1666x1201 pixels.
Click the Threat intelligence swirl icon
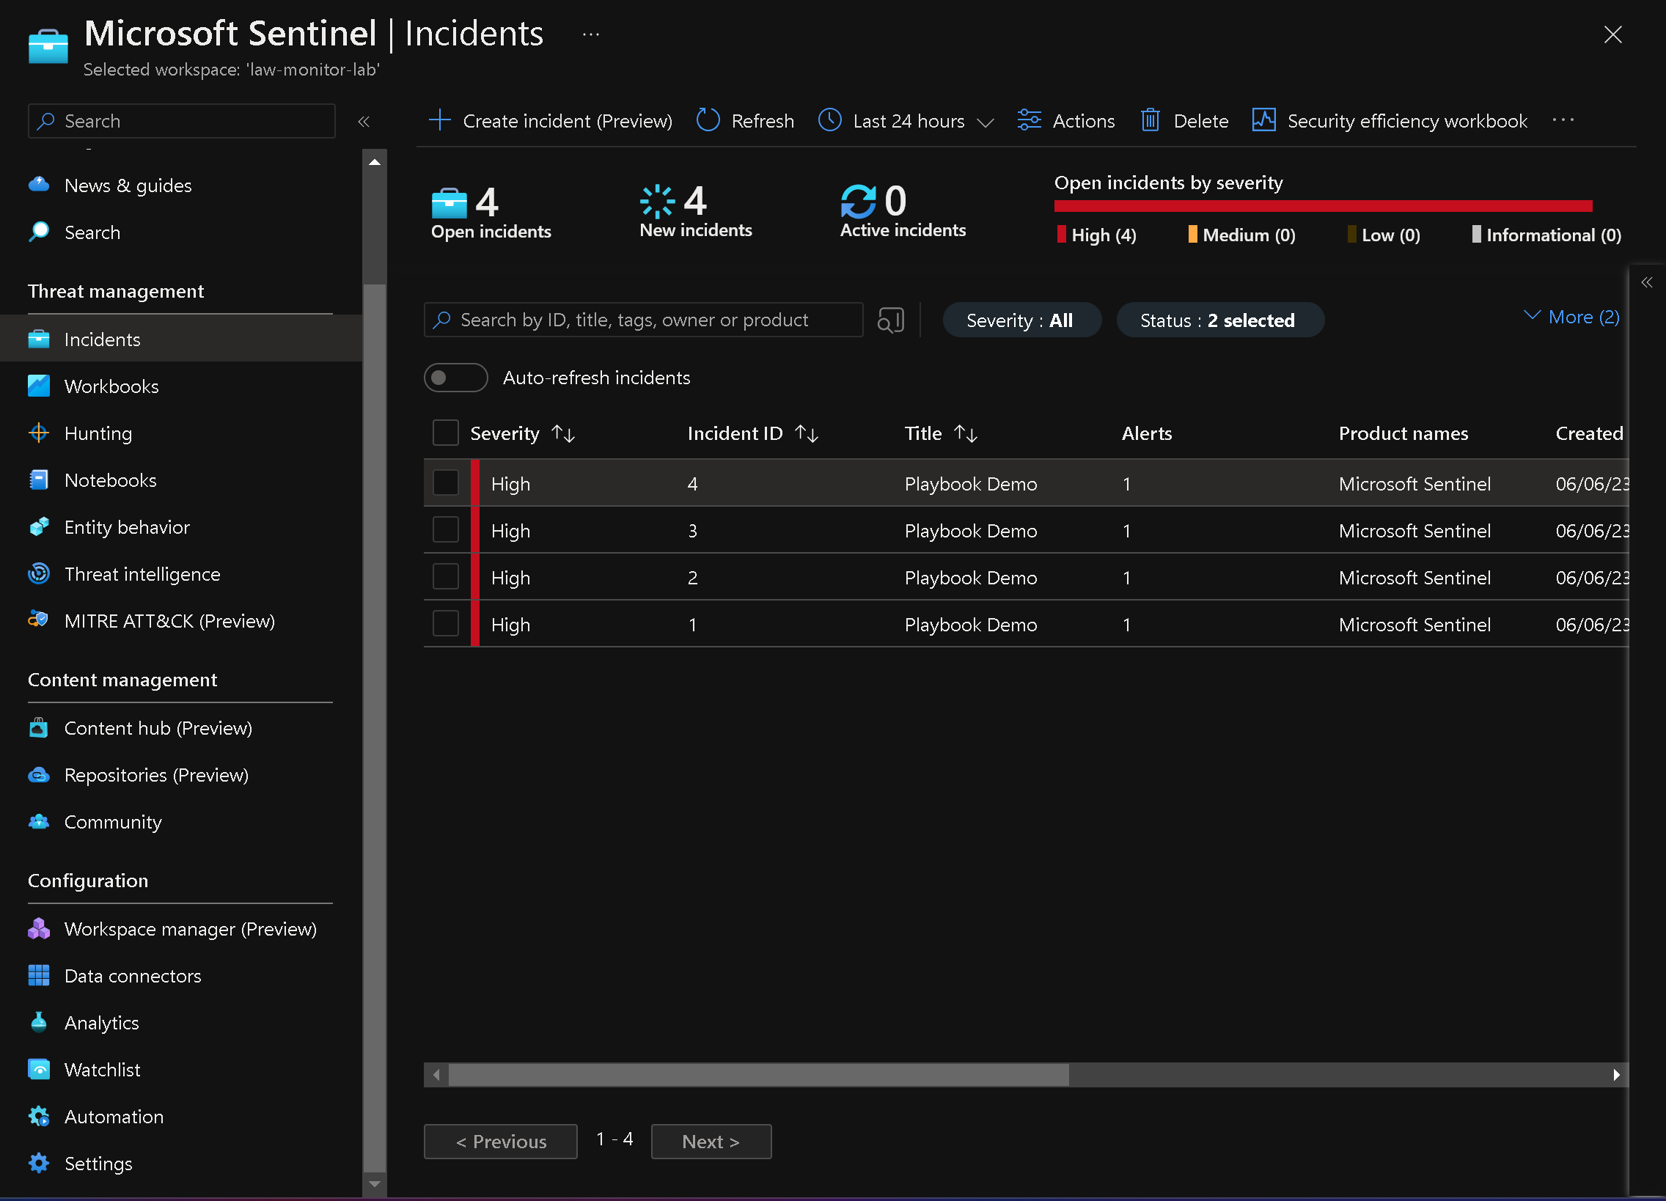[39, 573]
